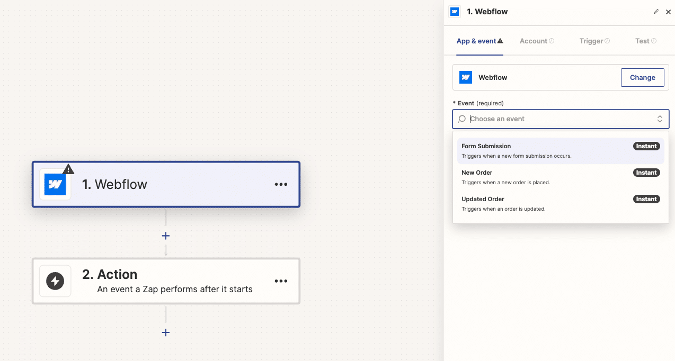Click Instant badge on Form Submission

tap(646, 146)
